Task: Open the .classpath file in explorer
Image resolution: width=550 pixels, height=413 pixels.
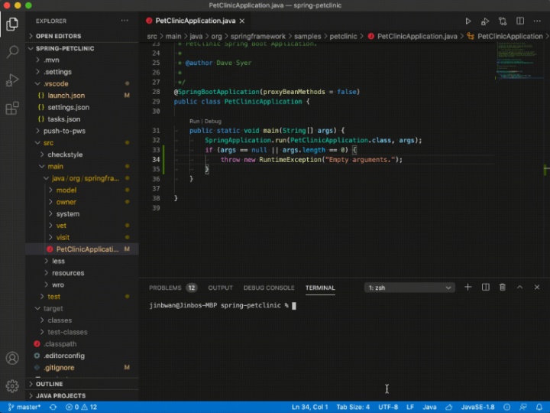Action: click(60, 344)
